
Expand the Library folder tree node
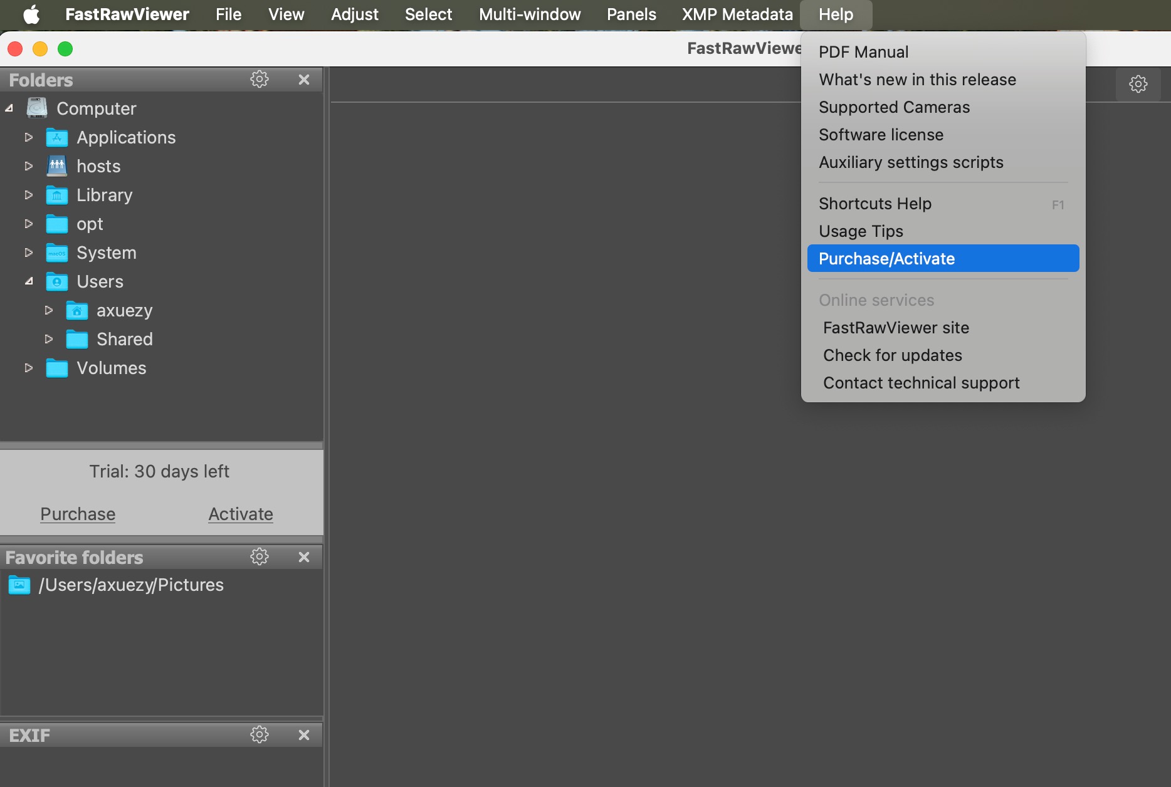coord(29,195)
